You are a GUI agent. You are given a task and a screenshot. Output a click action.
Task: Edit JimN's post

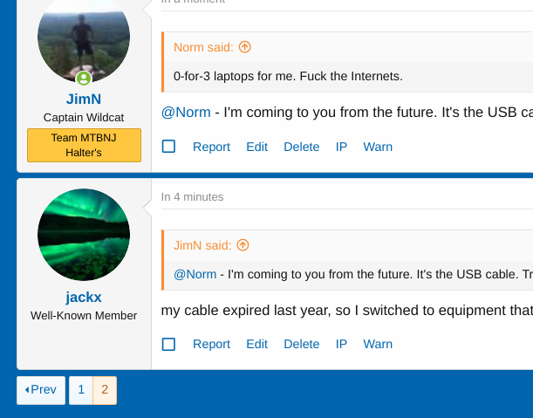click(256, 147)
